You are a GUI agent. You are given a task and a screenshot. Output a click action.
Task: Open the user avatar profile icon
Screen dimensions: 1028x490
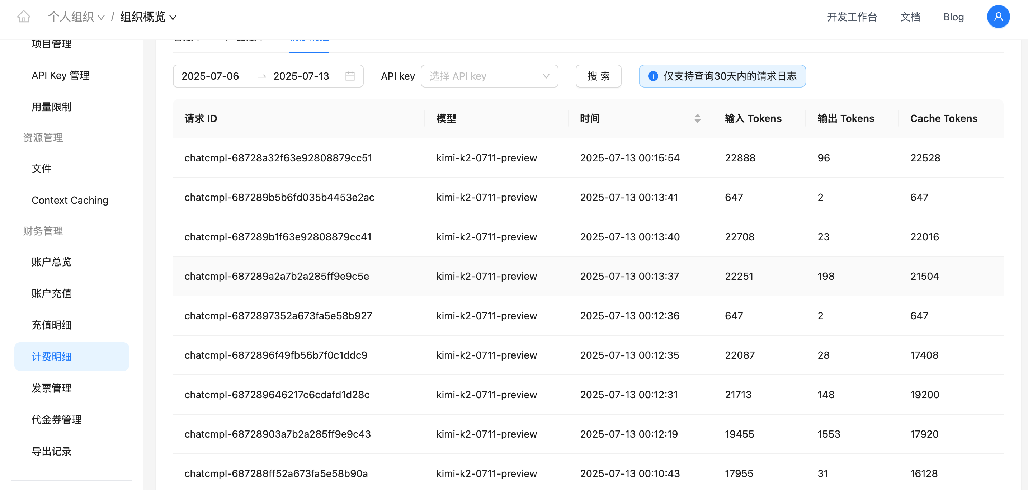coord(998,17)
